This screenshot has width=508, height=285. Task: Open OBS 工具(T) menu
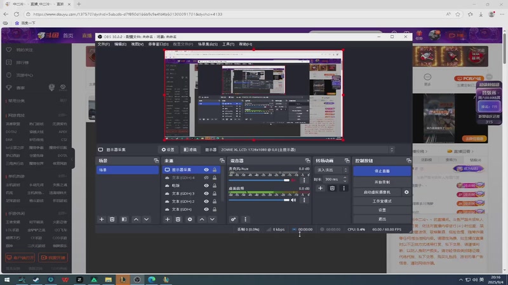pyautogui.click(x=228, y=44)
